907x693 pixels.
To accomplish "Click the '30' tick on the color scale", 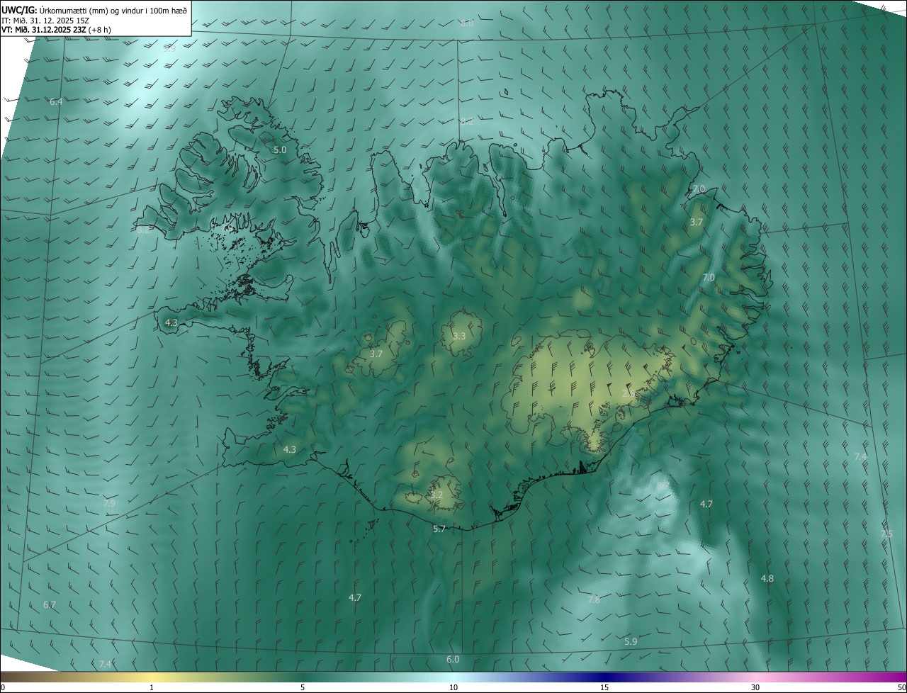I will 755,687.
